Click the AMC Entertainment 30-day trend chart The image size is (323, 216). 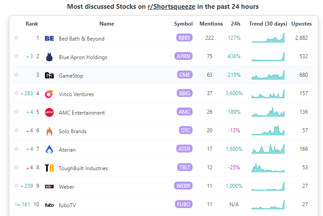click(268, 112)
